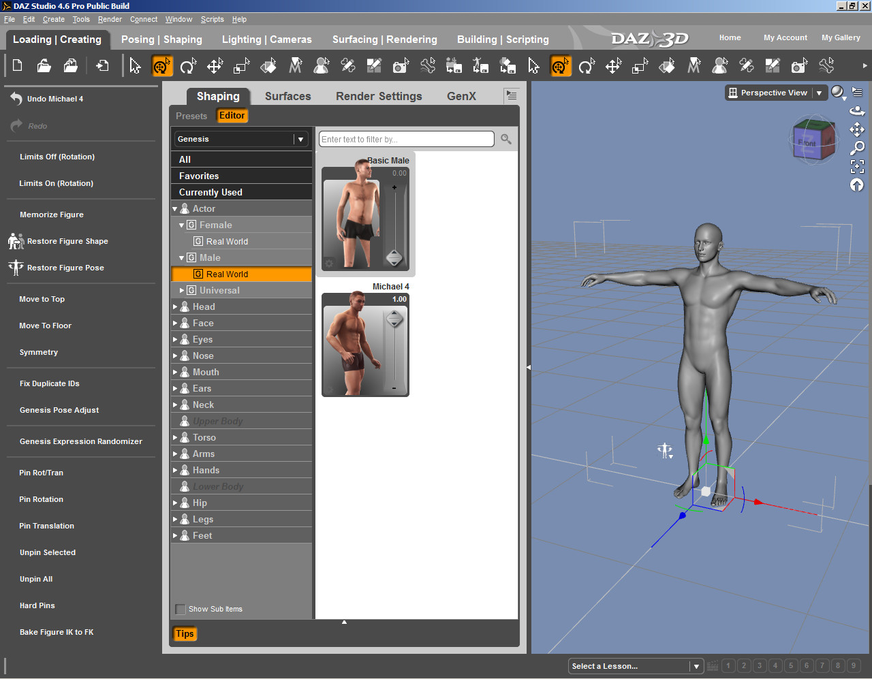Click the collapse arrow on viewport left edge
Image resolution: width=872 pixels, height=679 pixels.
(528, 367)
